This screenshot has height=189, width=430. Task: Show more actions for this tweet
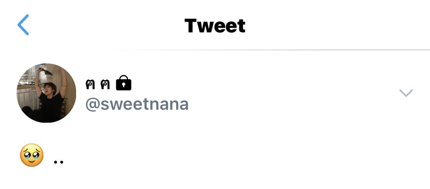(406, 93)
